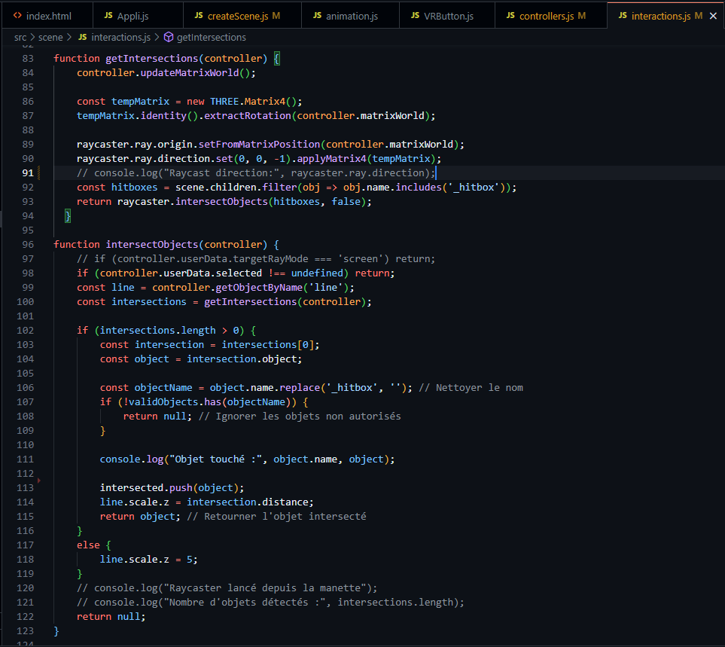Click the JS icon on animation.js tab
Image resolution: width=725 pixels, height=647 pixels.
coord(318,15)
